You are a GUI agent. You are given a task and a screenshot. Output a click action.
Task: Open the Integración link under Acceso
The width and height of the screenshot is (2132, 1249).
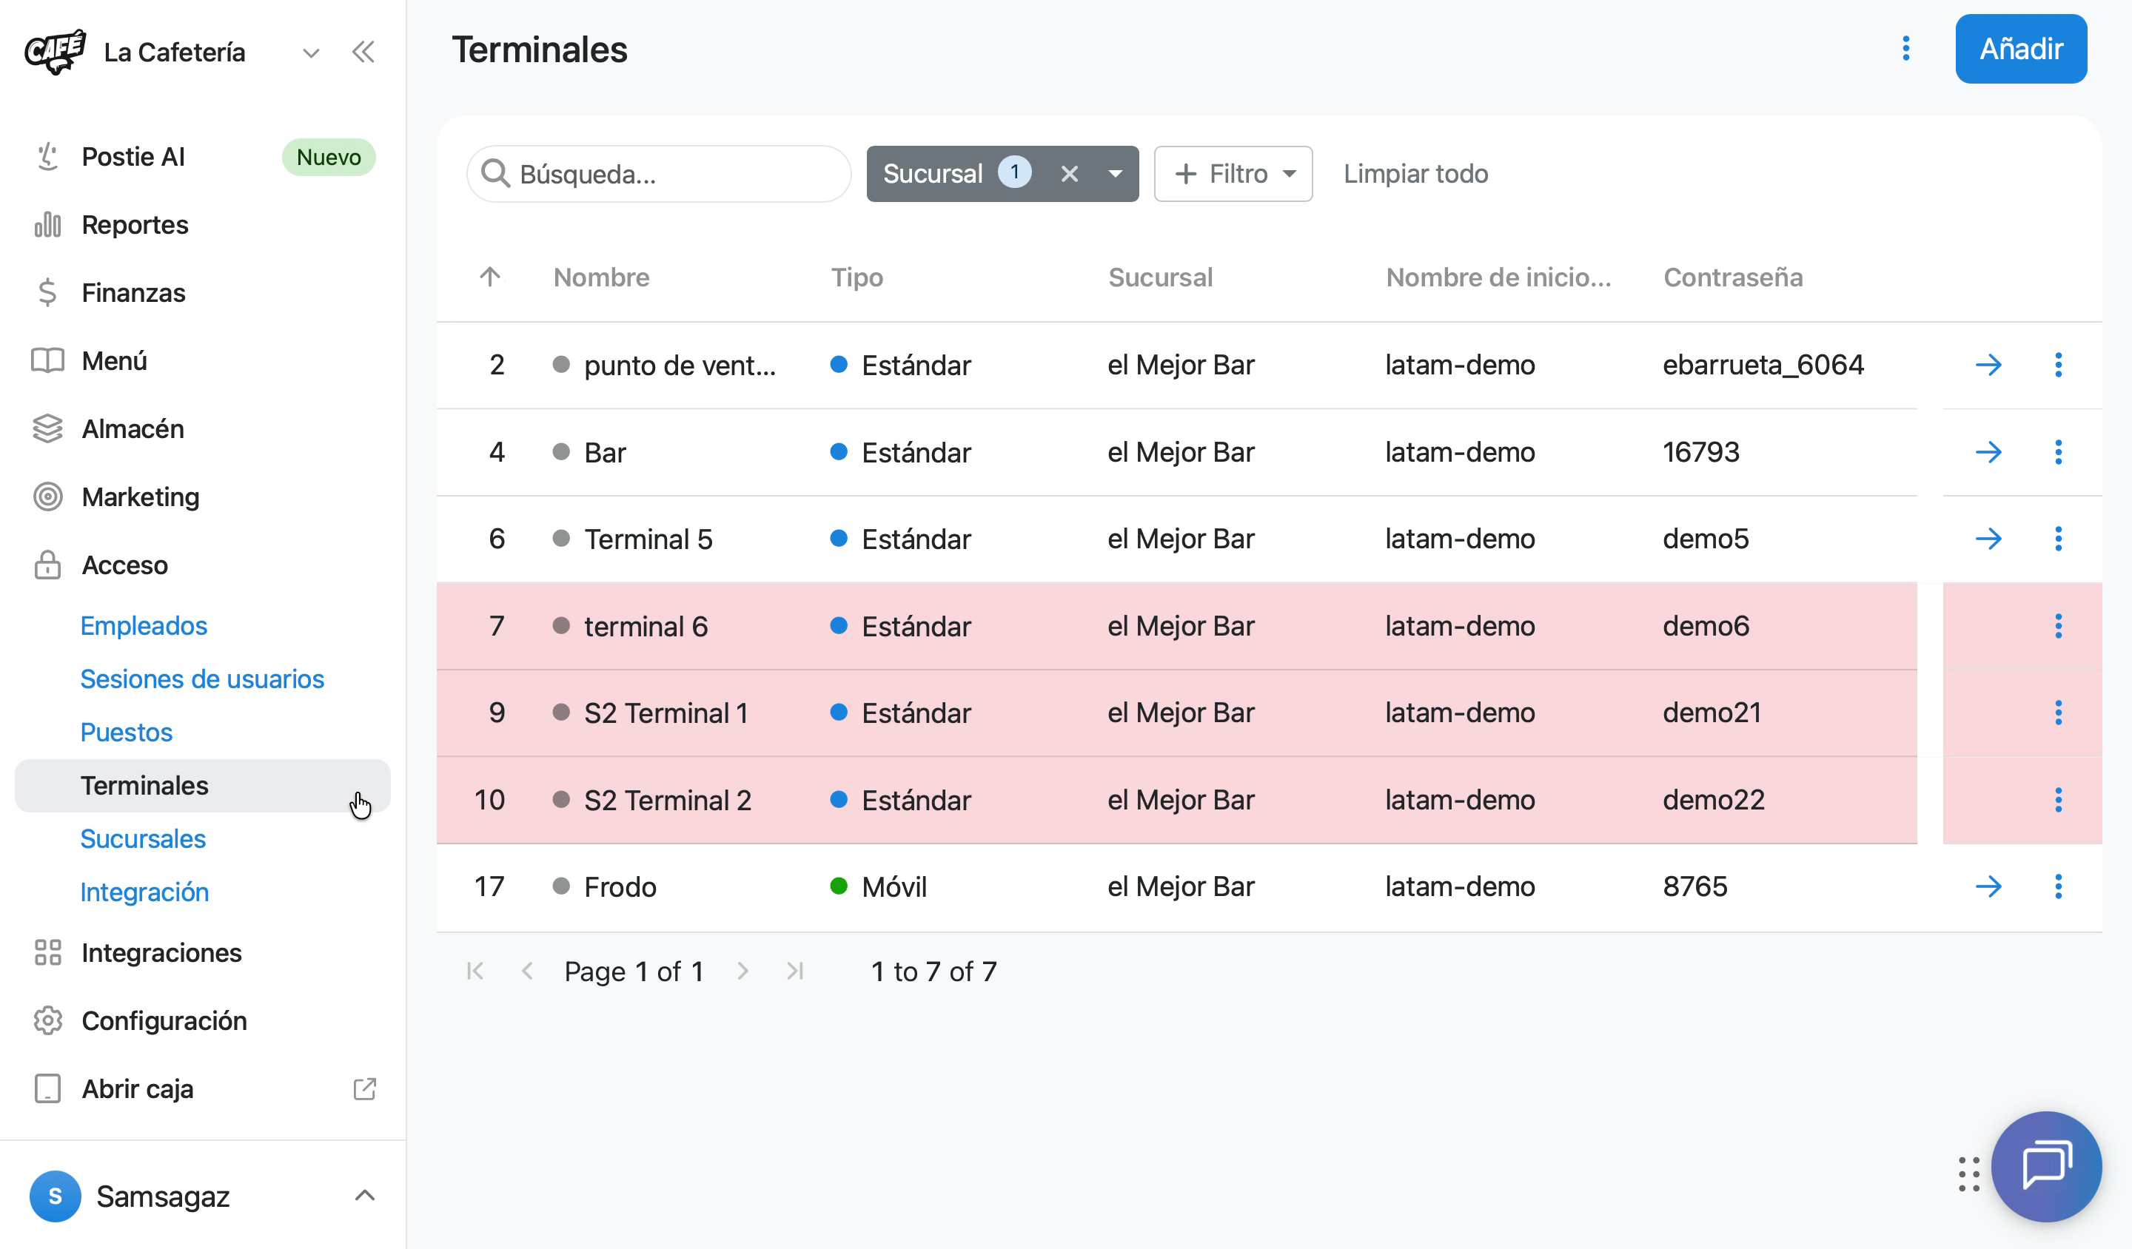pyautogui.click(x=144, y=892)
